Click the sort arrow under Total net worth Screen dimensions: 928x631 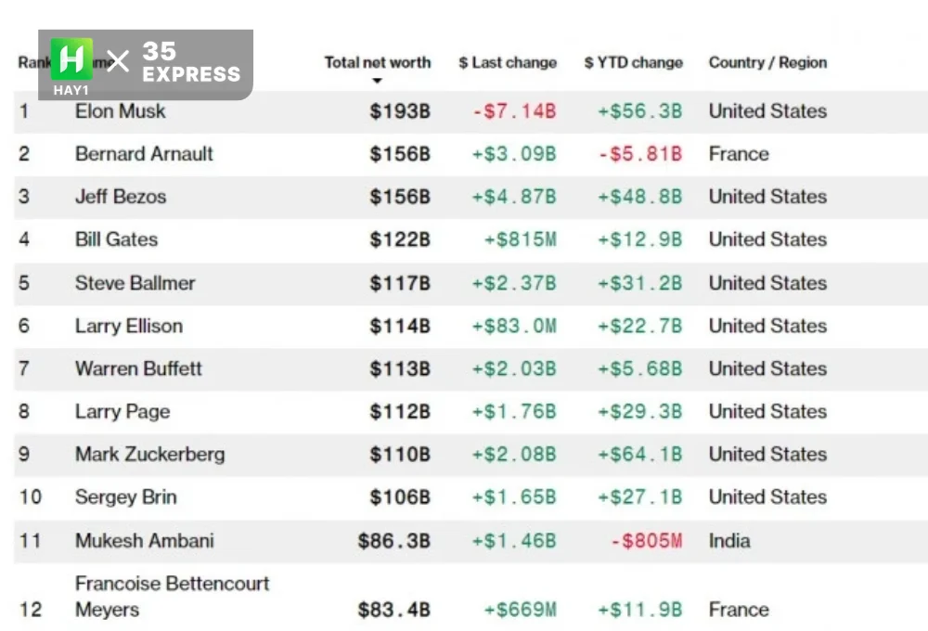(x=377, y=81)
